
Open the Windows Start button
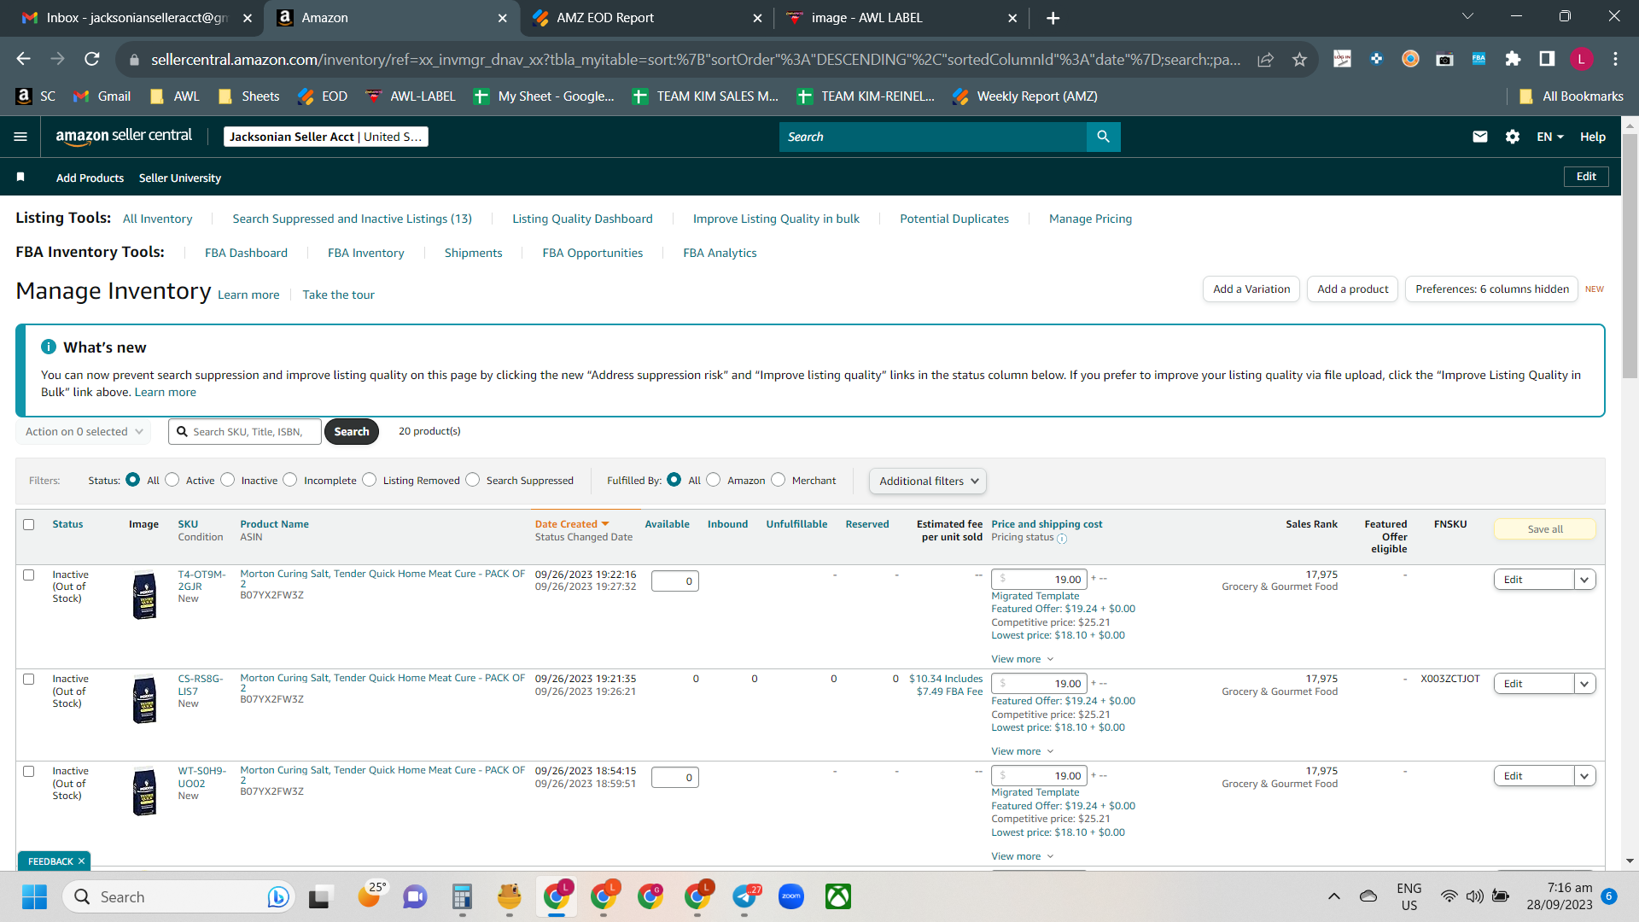pyautogui.click(x=35, y=897)
